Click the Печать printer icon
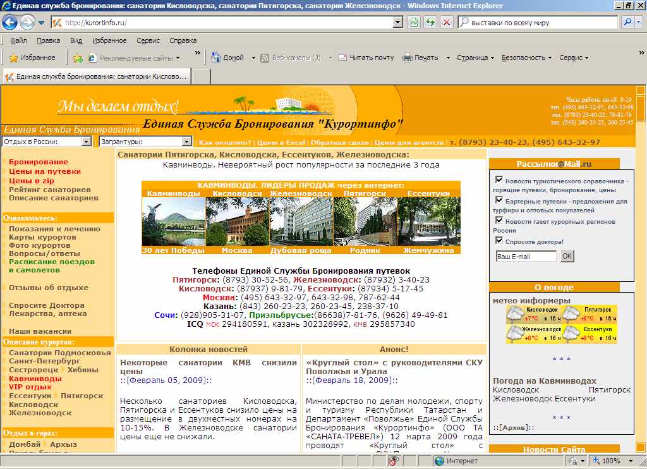The image size is (647, 469). coord(408,58)
